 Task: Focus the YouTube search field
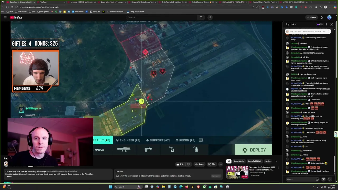pos(161,17)
